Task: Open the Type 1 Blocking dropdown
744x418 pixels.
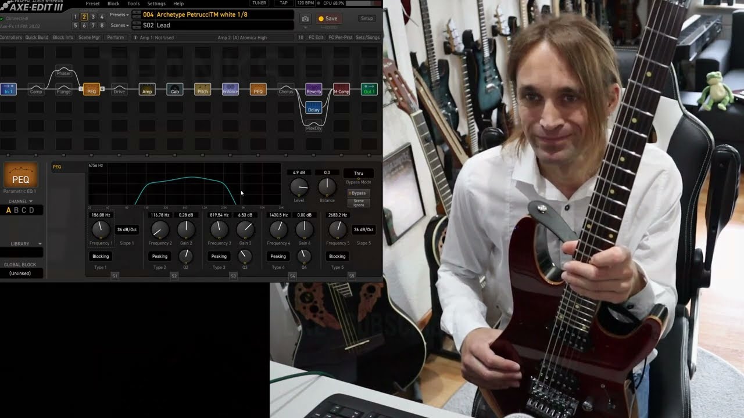Action: pos(101,256)
